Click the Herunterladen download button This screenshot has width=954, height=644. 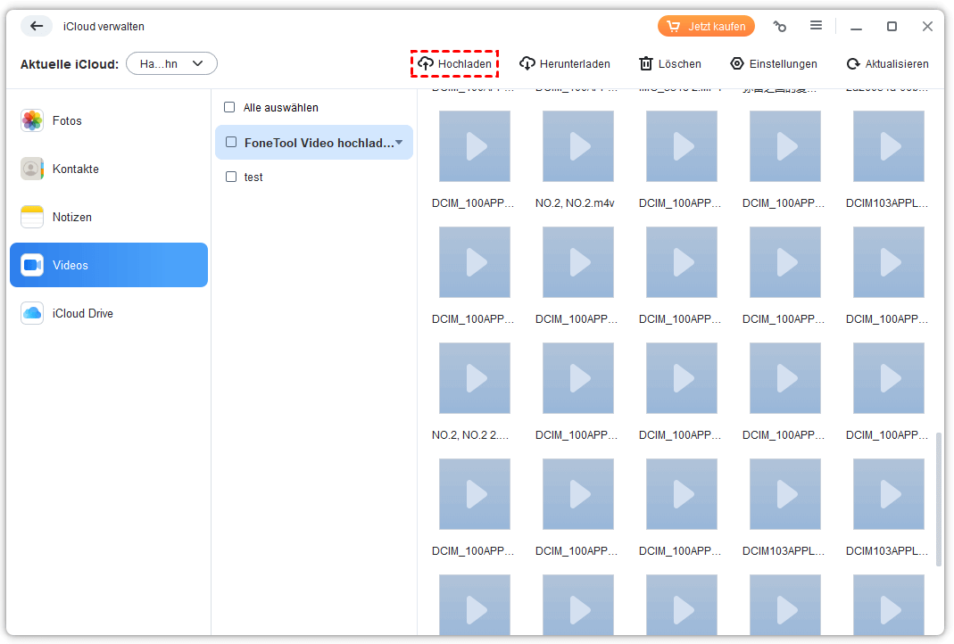[565, 64]
